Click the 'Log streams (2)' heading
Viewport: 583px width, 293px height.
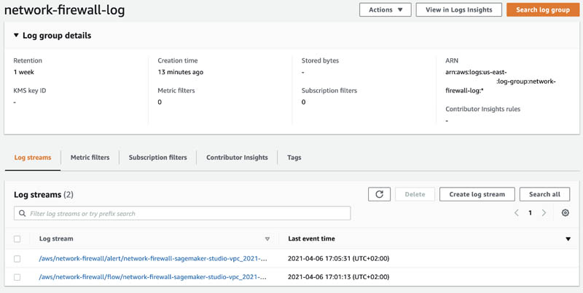[44, 195]
